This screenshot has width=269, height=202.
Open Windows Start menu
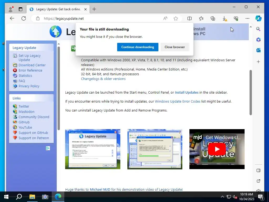[x=6, y=197]
